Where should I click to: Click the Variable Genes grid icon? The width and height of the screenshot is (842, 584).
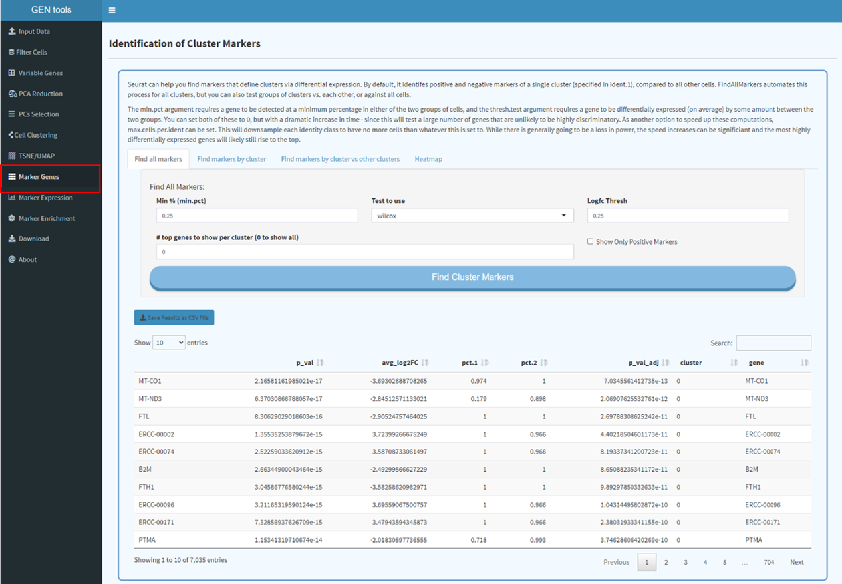pyautogui.click(x=11, y=73)
